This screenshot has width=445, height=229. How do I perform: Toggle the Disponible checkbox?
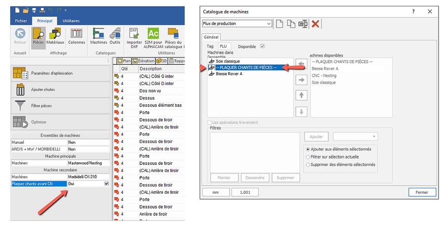(x=263, y=46)
